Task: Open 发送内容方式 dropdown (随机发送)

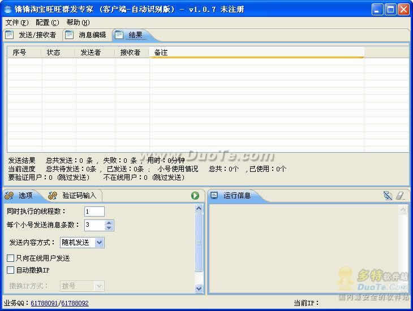Action: (x=100, y=243)
